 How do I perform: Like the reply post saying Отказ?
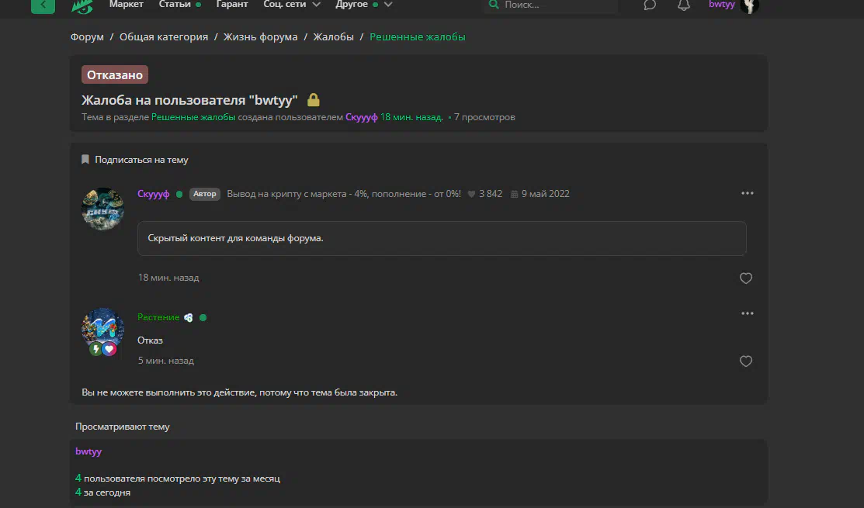coord(745,361)
